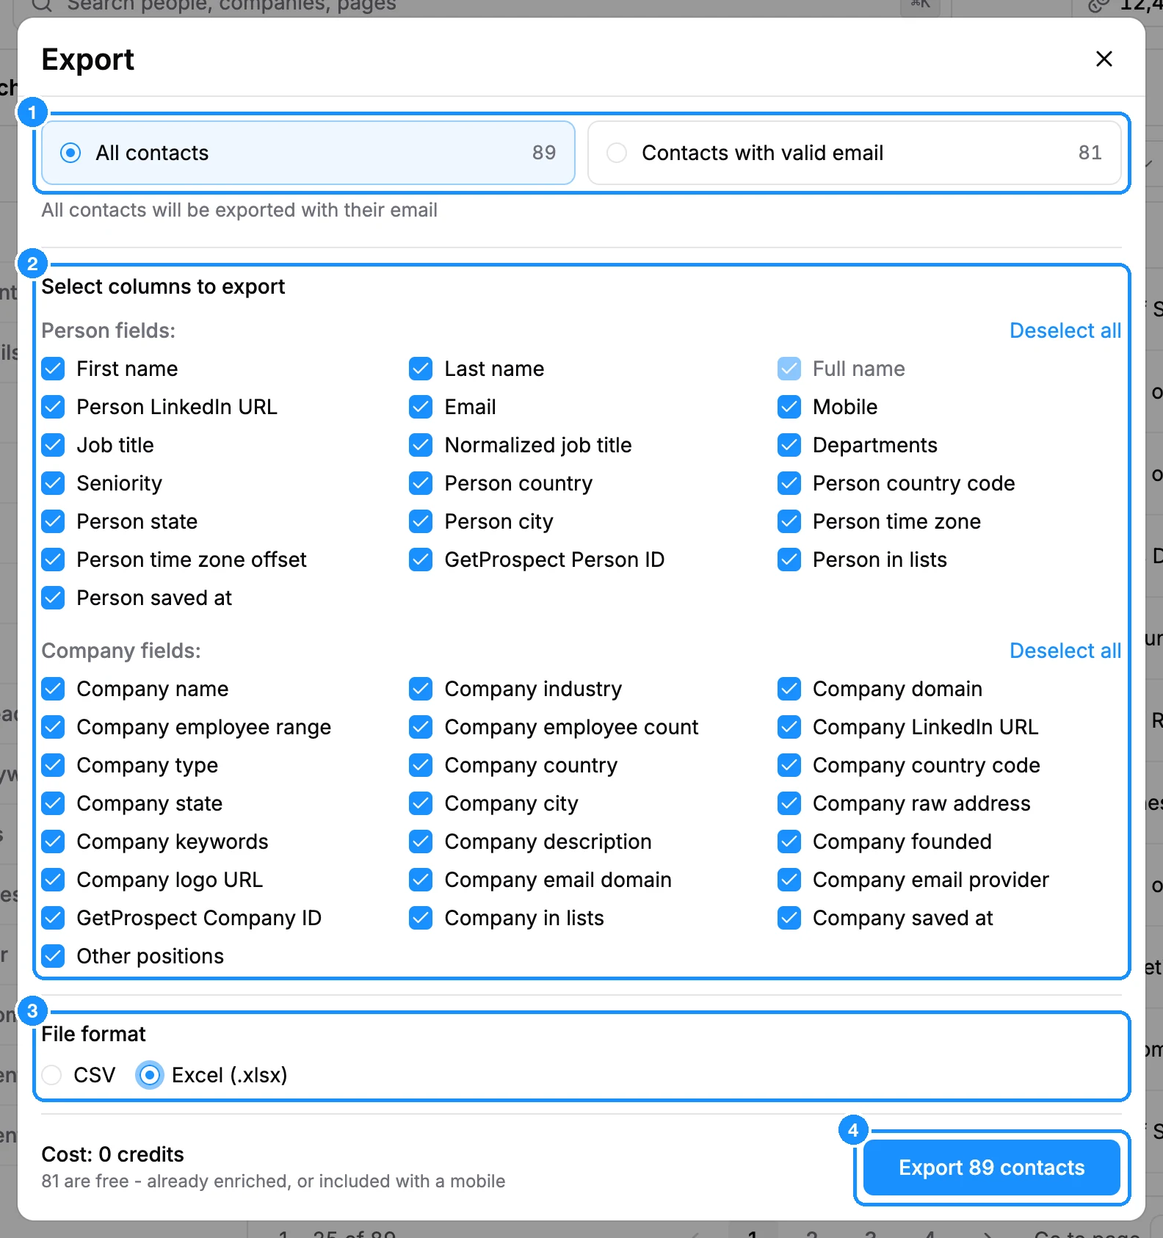Uncheck the Last name checkbox
Screen dimensions: 1163x1238
pos(421,369)
